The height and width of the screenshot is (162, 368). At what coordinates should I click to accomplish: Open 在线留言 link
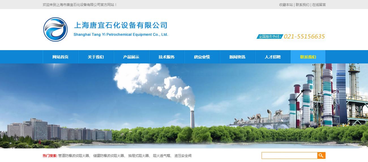[x=319, y=5]
